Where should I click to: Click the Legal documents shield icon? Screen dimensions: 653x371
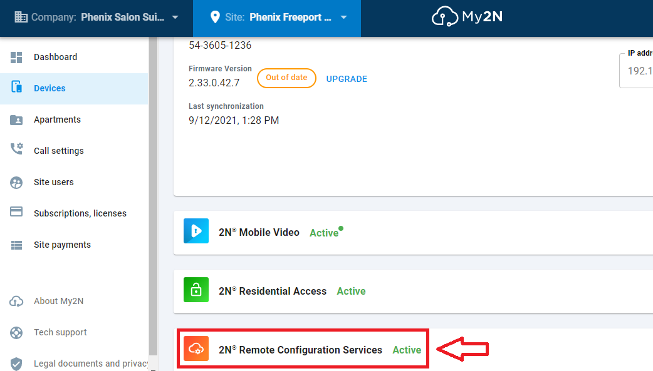[16, 364]
